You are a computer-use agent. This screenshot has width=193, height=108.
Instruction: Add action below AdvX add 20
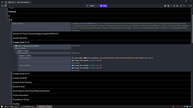76,63
